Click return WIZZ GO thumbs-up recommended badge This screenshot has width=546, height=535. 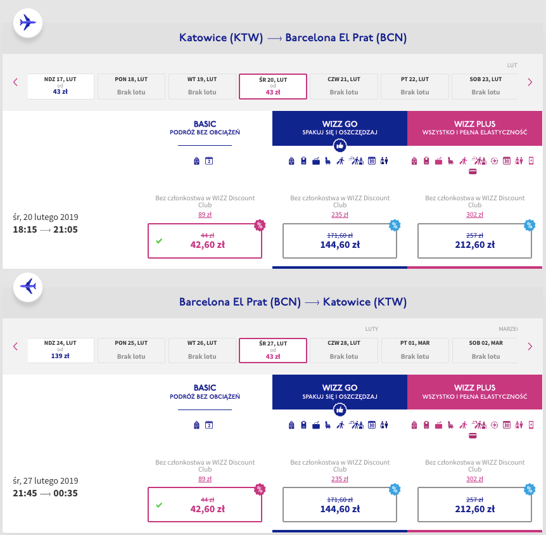340,409
